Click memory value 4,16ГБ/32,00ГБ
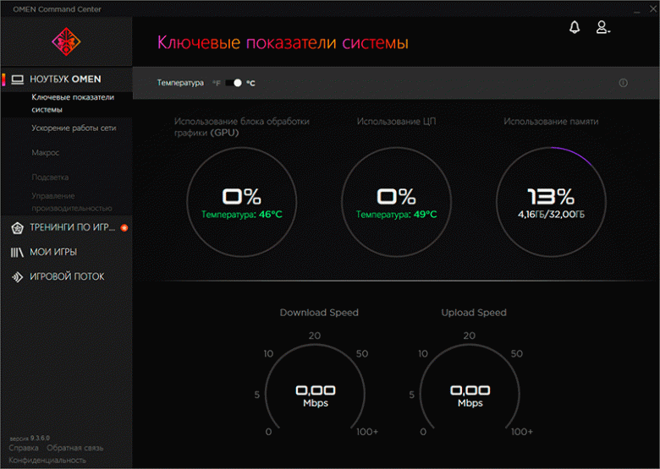 [552, 215]
